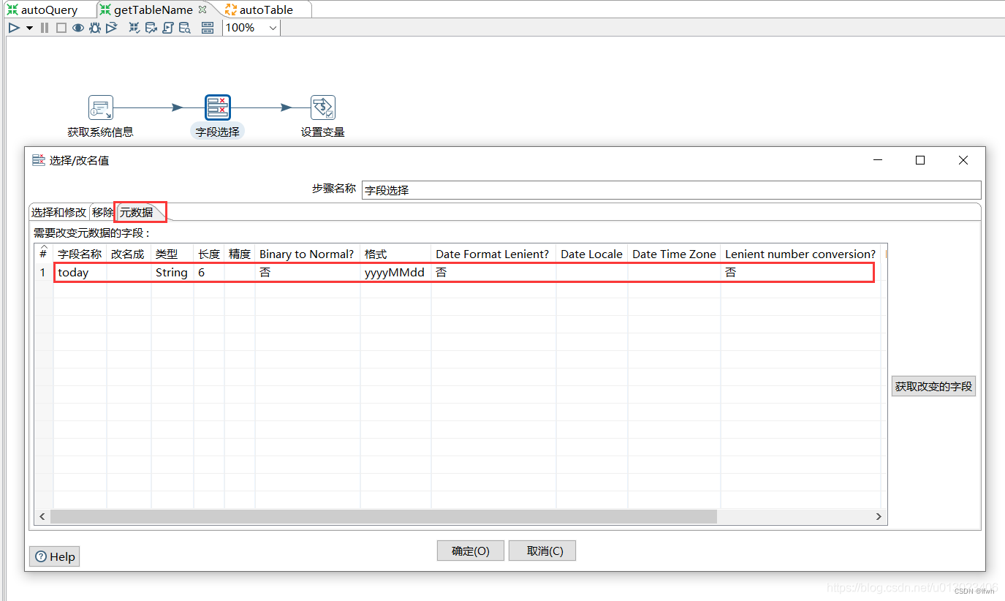Select the 设置变量 step icon on canvas
The height and width of the screenshot is (601, 1005).
coord(323,107)
